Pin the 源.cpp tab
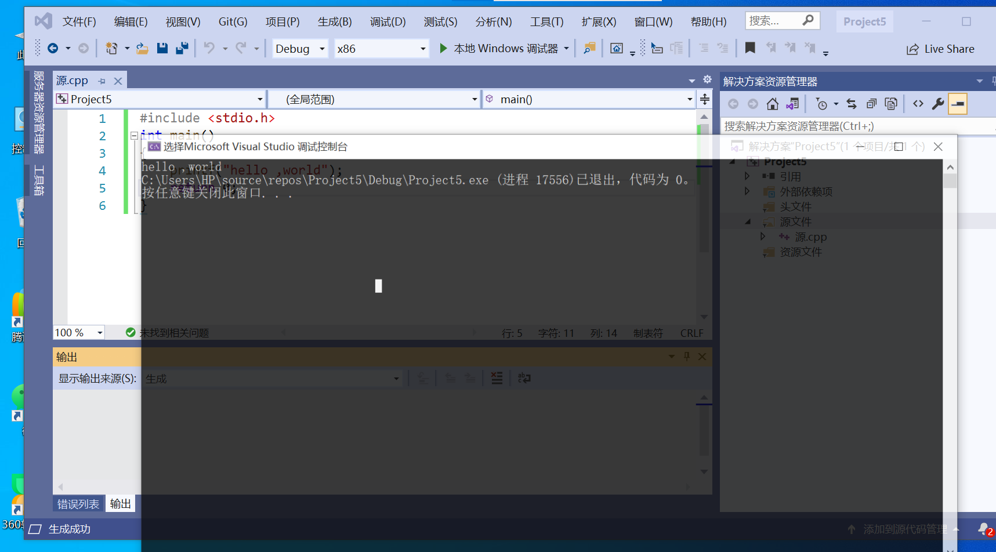996x552 pixels. (102, 81)
